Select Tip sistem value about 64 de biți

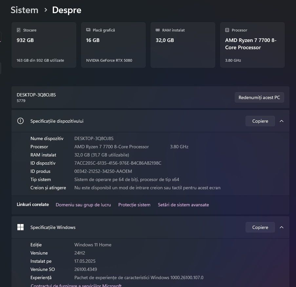point(127,179)
